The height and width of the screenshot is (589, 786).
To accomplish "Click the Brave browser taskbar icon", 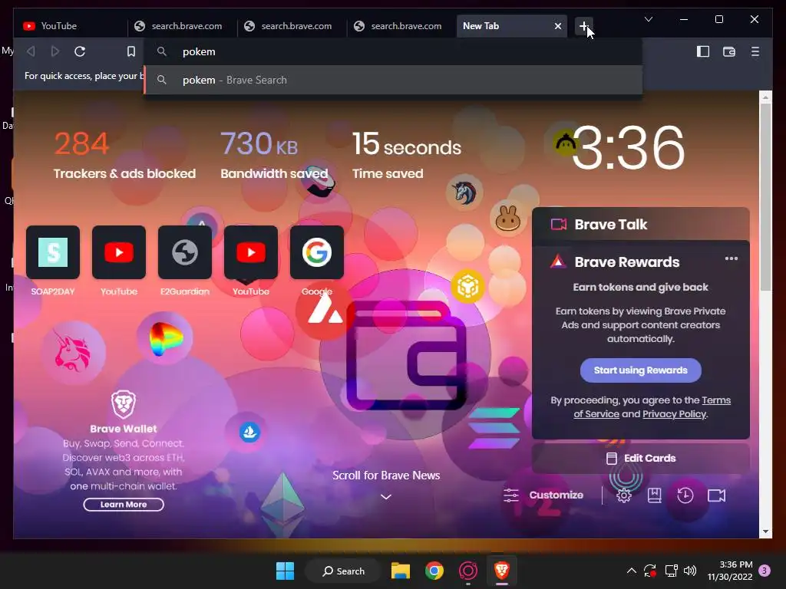I will (501, 571).
